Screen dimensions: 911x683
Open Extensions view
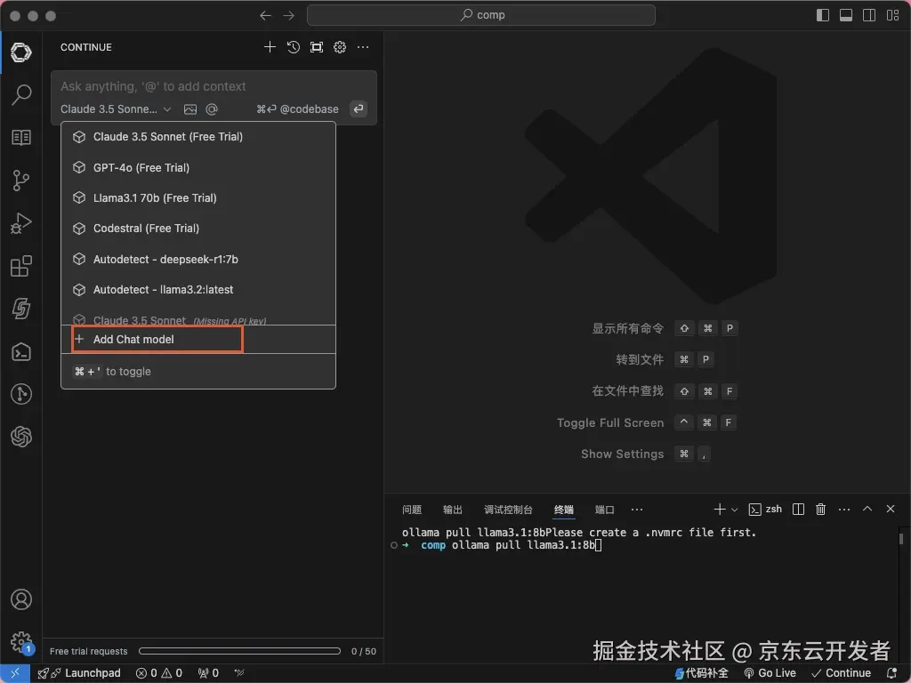21,266
